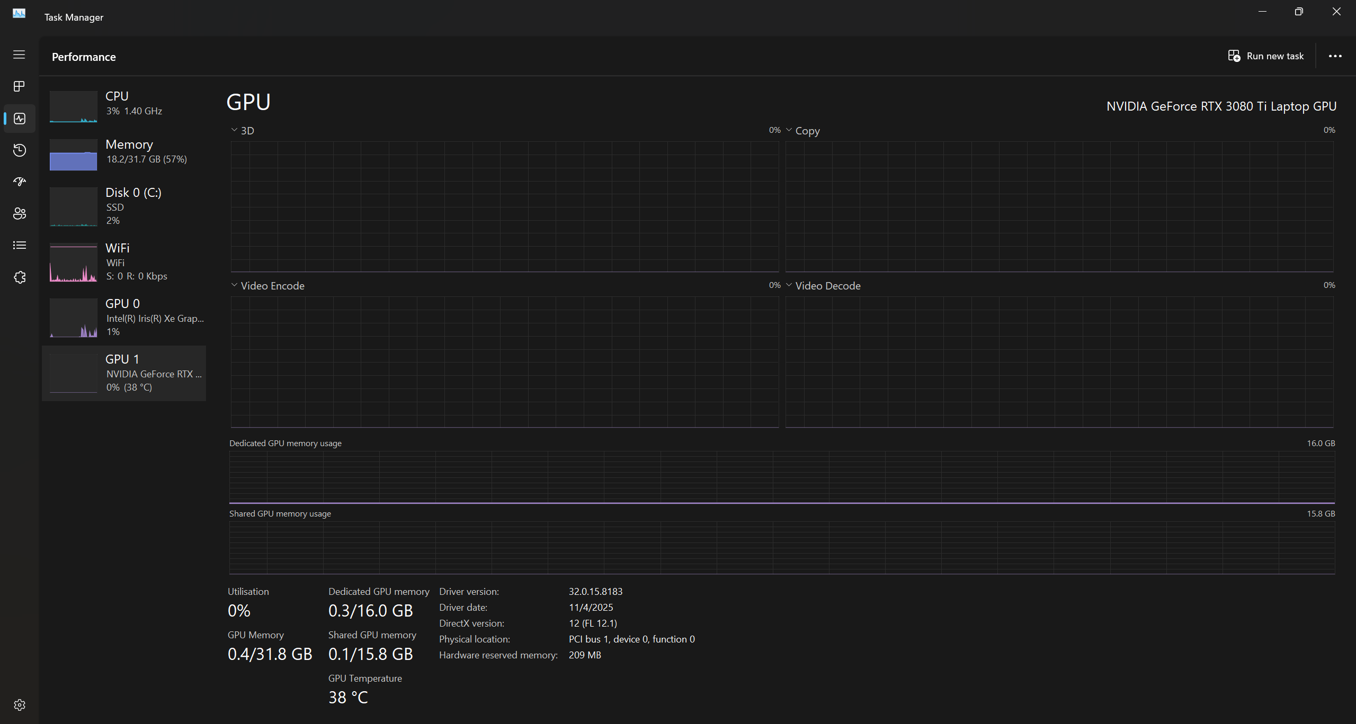Image resolution: width=1356 pixels, height=724 pixels.
Task: Expand the Copy engine graph dropdown
Action: [802, 130]
